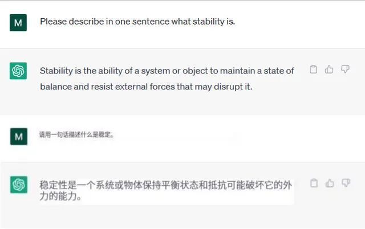This screenshot has width=365, height=229.
Task: Dislike the Chinese stability response
Action: (x=346, y=183)
